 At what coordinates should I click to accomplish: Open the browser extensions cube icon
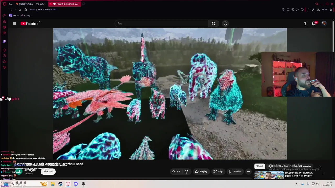(x=309, y=10)
